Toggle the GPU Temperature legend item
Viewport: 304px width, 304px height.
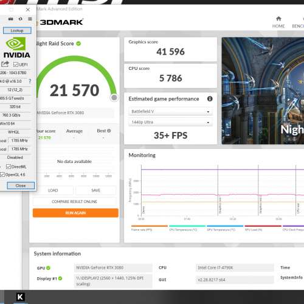click(225, 228)
